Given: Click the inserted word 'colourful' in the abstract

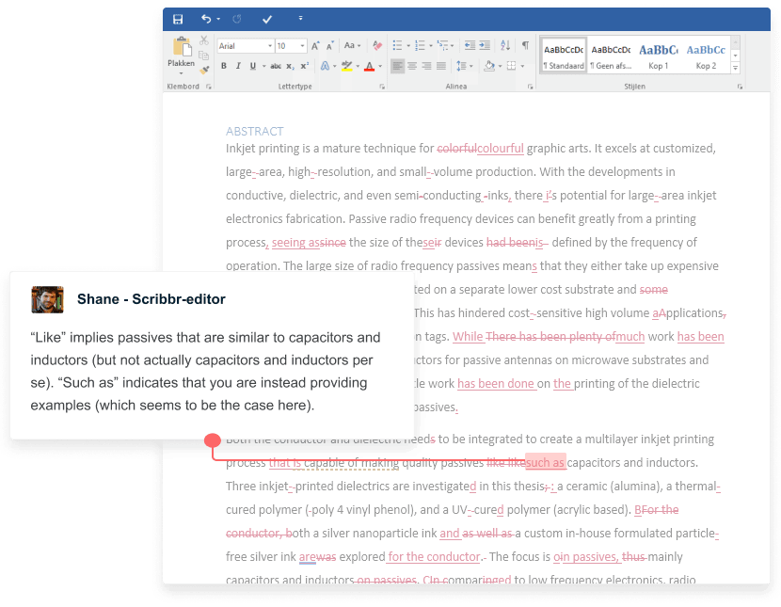Looking at the screenshot, I should point(500,149).
